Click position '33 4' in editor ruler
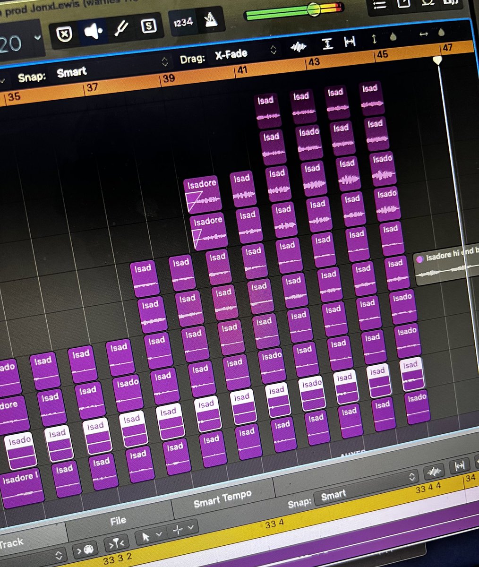Viewport: 479px width, 567px height. [274, 524]
